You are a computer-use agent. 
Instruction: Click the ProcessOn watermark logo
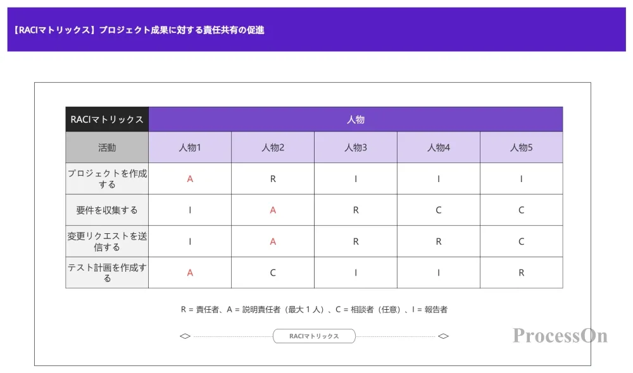point(560,336)
